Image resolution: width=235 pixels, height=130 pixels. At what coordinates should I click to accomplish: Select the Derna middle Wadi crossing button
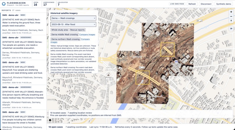pyautogui.click(x=65, y=34)
